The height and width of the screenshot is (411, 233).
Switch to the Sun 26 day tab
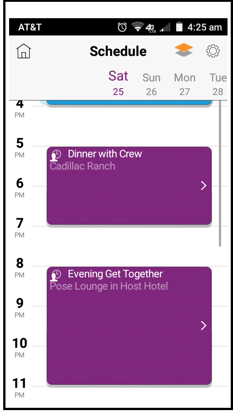point(152,85)
